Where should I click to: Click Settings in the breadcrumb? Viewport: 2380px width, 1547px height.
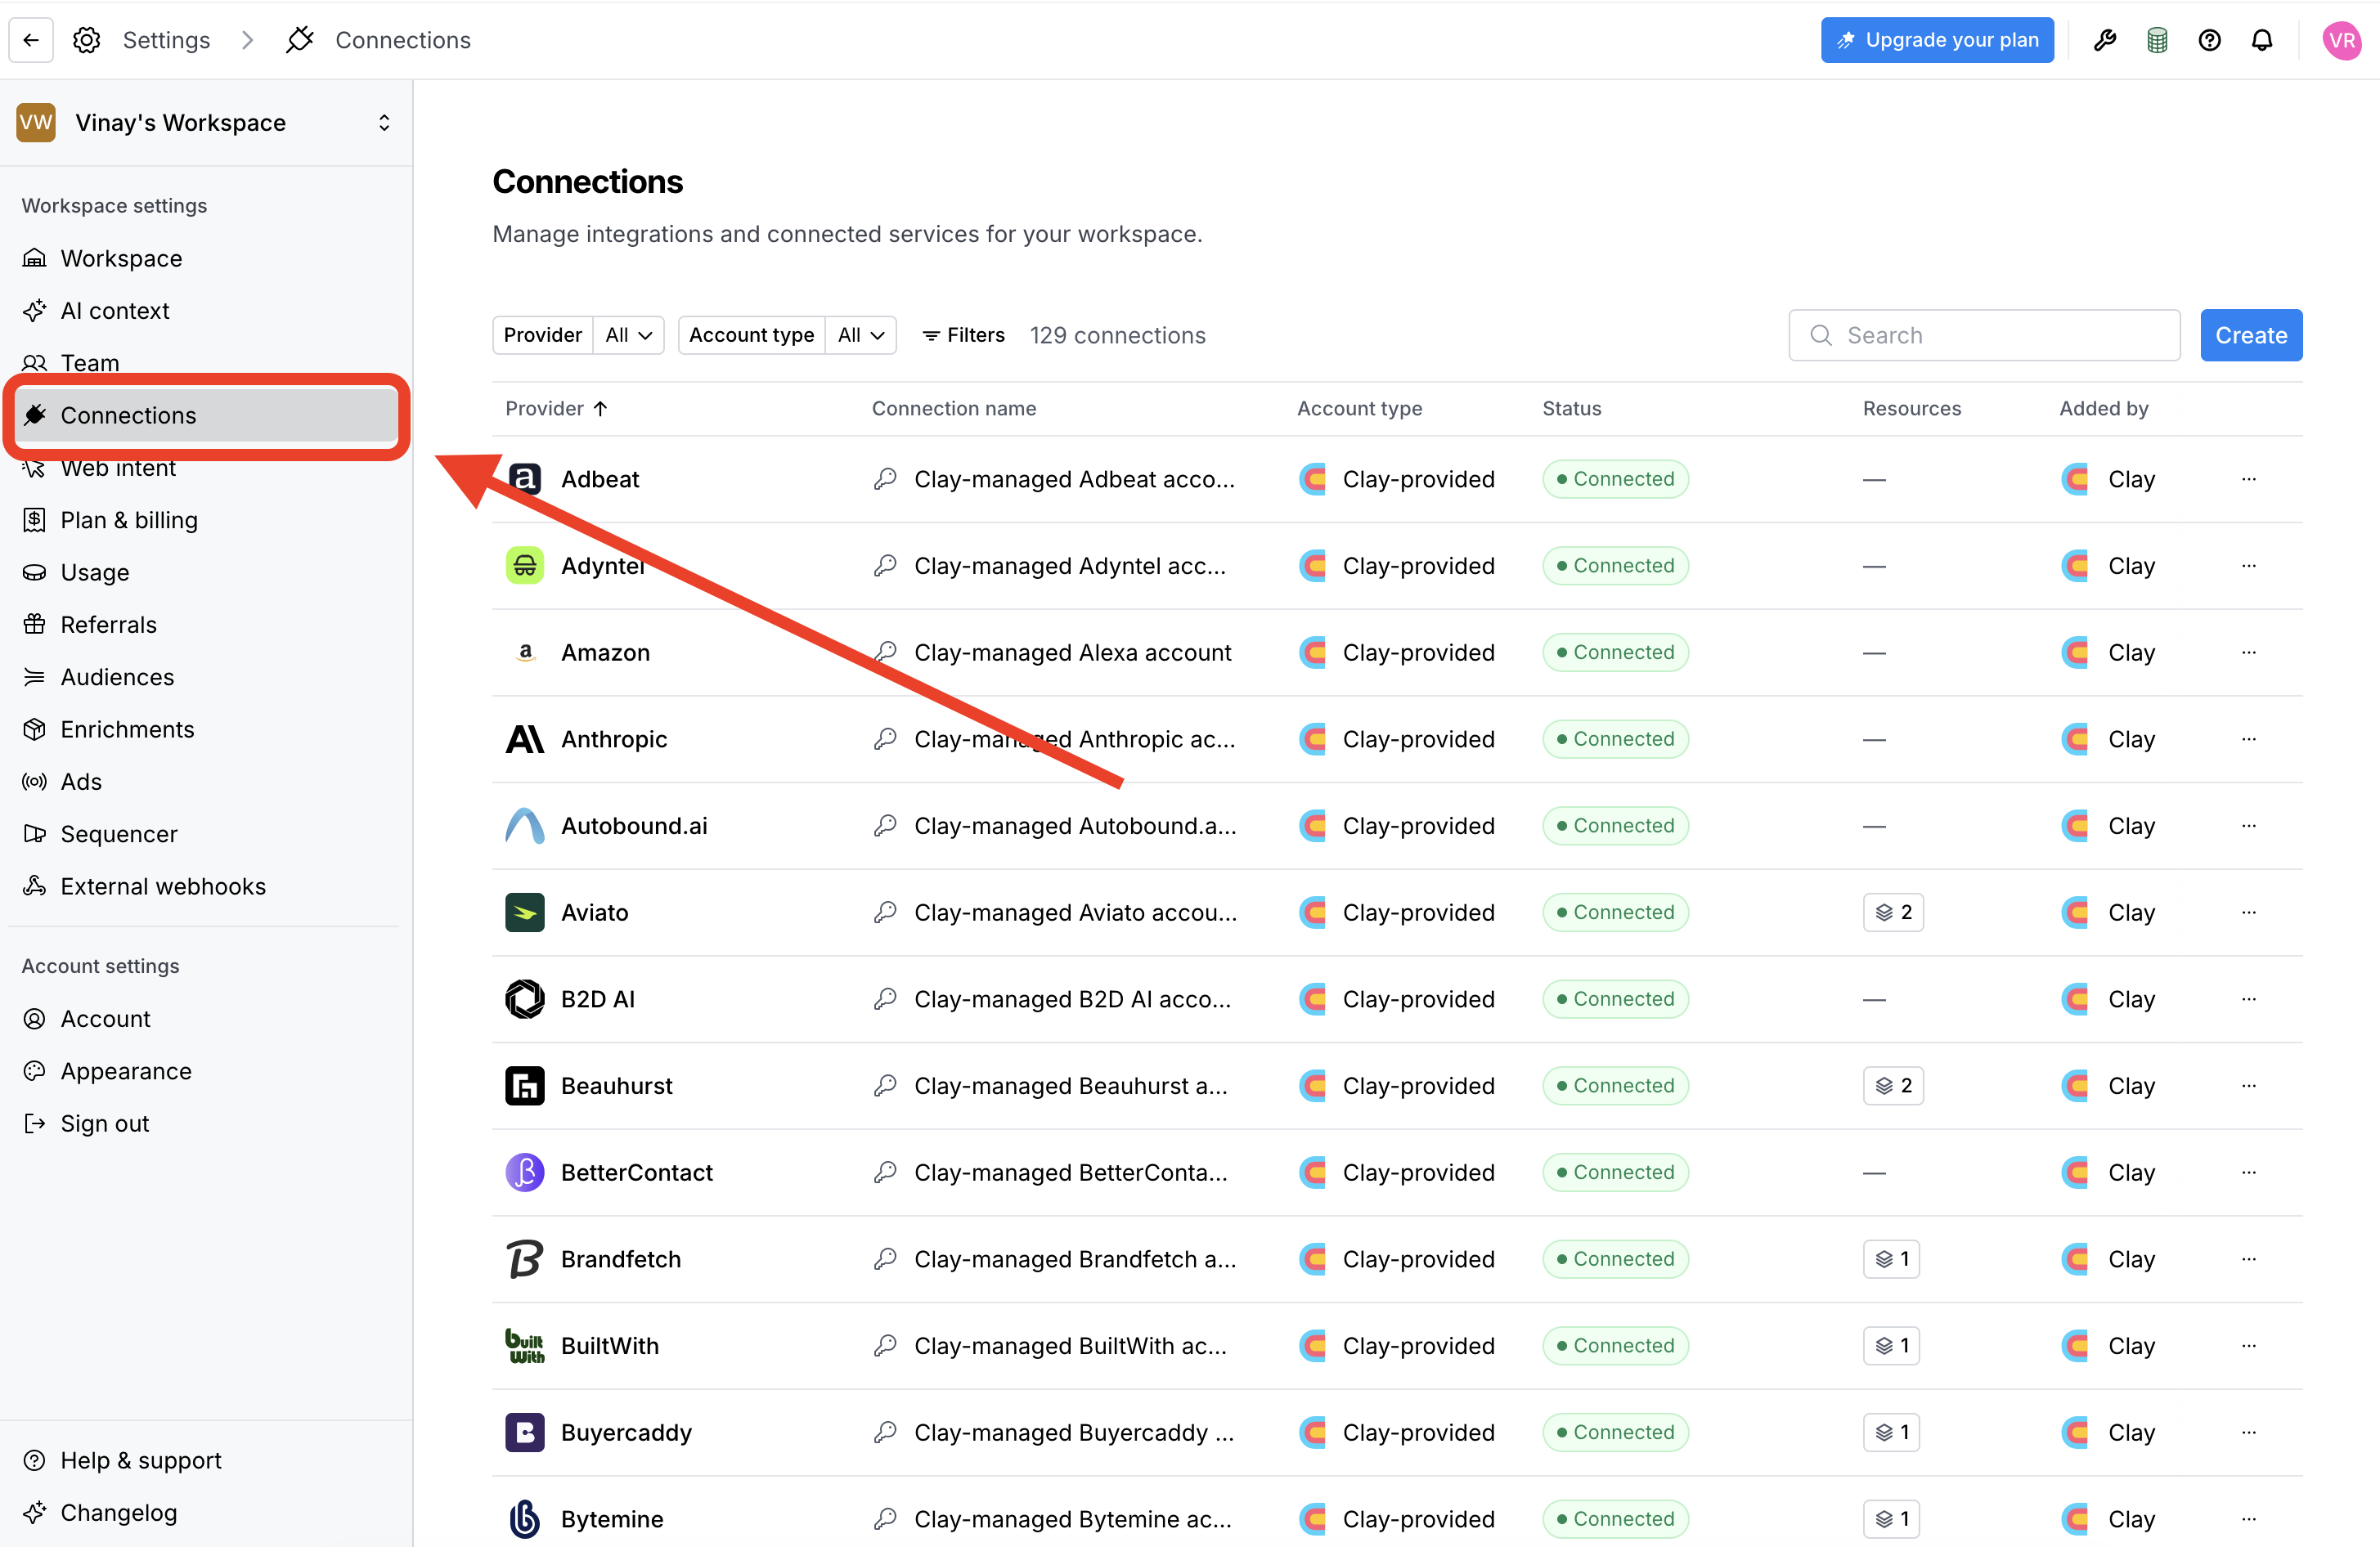pyautogui.click(x=166, y=40)
